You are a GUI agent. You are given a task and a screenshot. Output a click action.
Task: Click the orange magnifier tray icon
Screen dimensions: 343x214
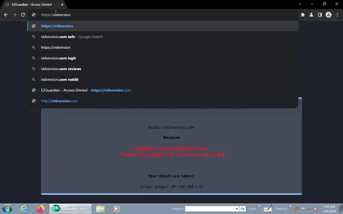[297, 209]
